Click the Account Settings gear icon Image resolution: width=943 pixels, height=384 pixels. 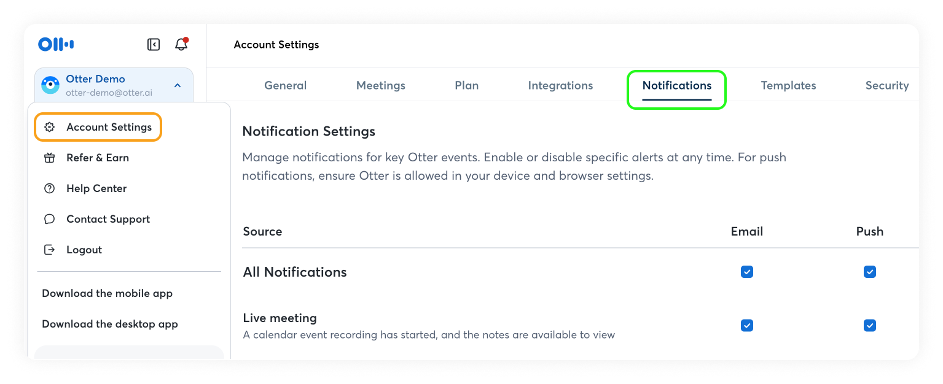coord(50,127)
